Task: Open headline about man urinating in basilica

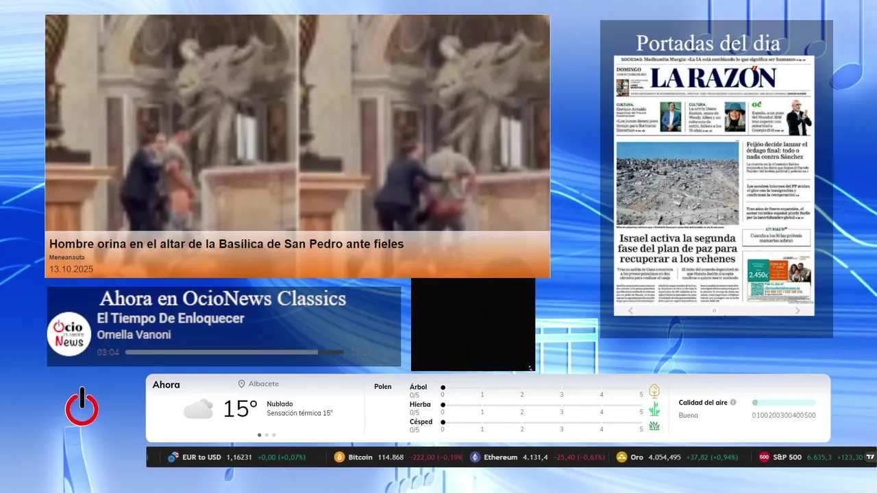Action: point(227,244)
